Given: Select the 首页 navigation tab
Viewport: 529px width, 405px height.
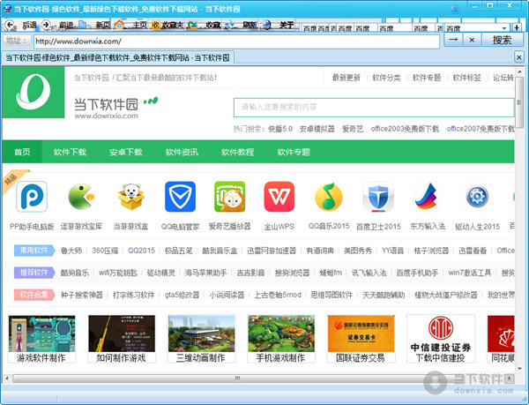Looking at the screenshot, I should [x=22, y=152].
